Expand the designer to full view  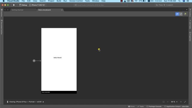pyautogui.click(x=185, y=102)
